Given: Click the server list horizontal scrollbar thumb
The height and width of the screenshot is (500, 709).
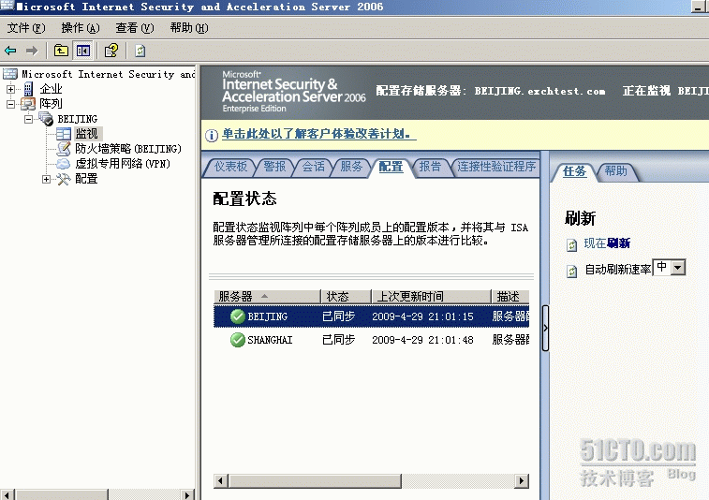Looking at the screenshot, I should [x=315, y=481].
